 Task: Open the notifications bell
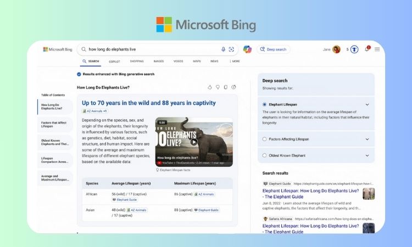click(367, 49)
